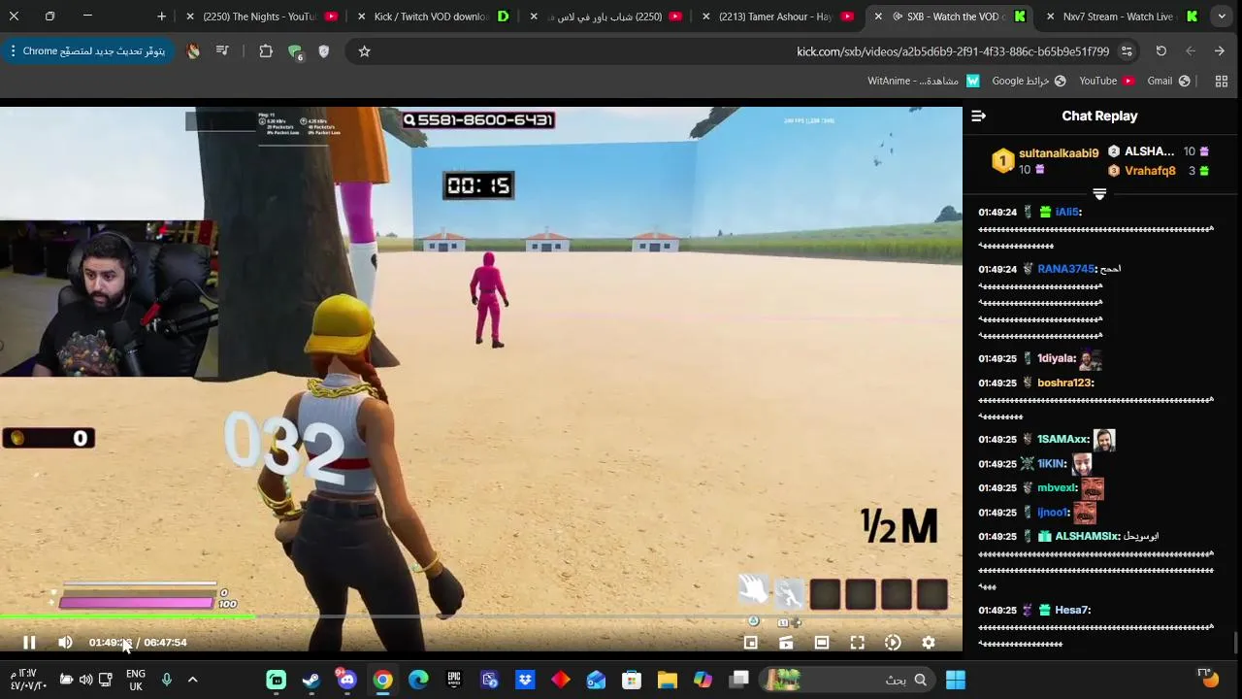Open the bookmarks apps grid icon
1242x699 pixels.
[x=1222, y=82]
